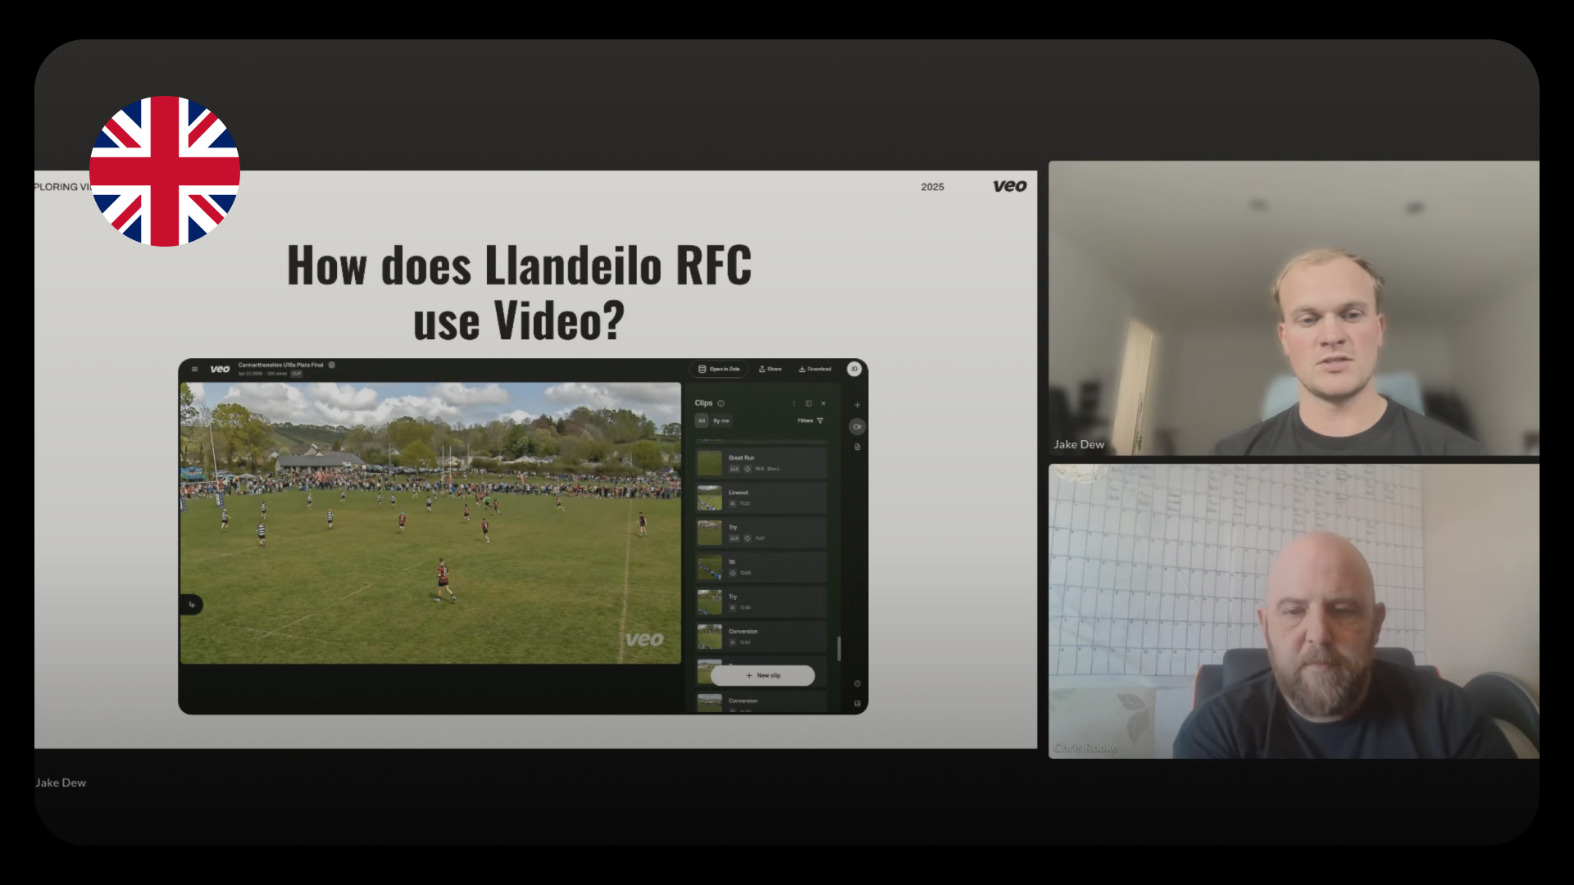Toggle the Clips panel layout icon
Screen dimensions: 1574x885
click(x=808, y=403)
